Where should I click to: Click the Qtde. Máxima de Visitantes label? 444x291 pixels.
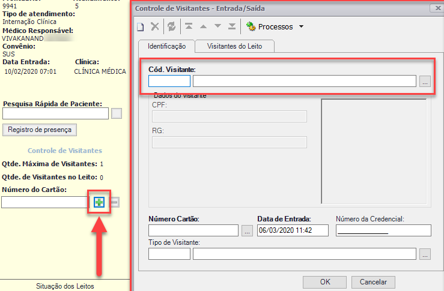(x=49, y=164)
